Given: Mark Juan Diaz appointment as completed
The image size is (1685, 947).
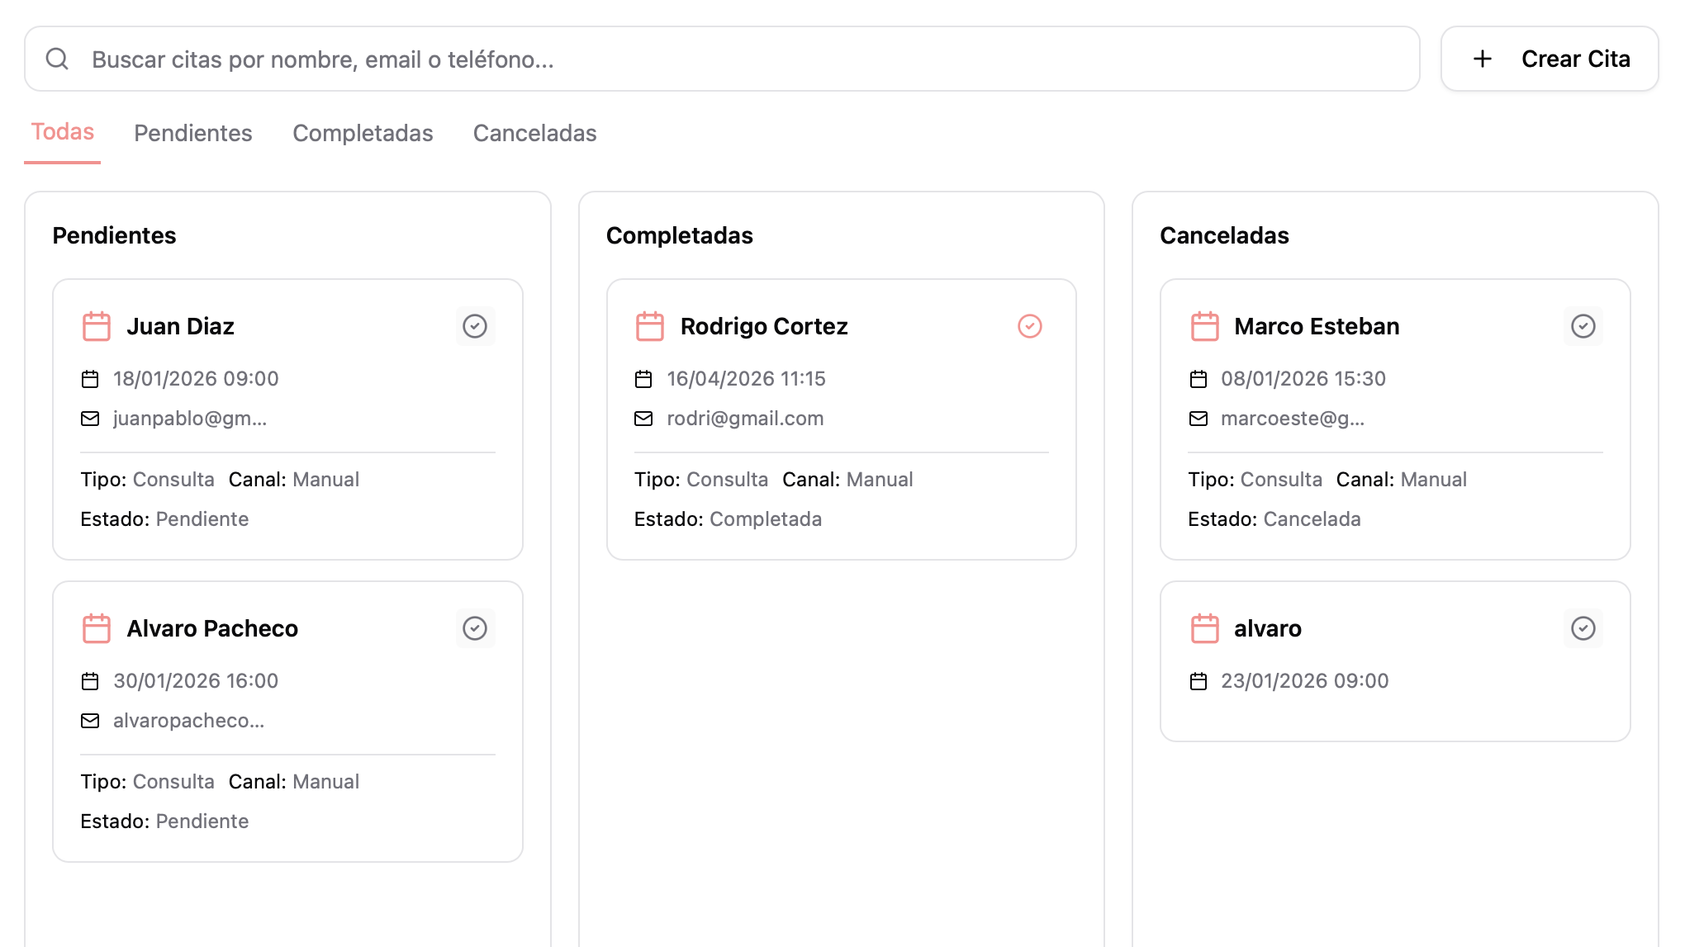Looking at the screenshot, I should click(x=475, y=326).
